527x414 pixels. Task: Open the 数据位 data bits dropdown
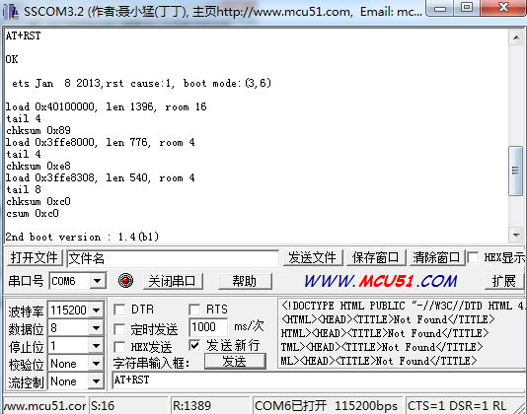96,327
